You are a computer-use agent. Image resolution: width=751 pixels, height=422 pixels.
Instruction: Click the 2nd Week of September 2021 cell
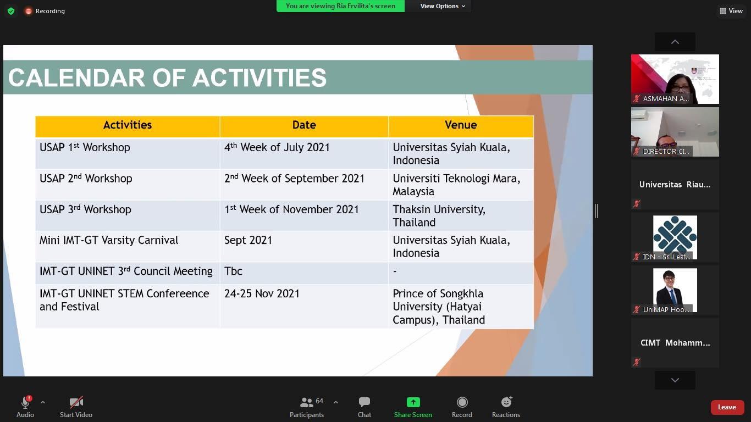(304, 184)
